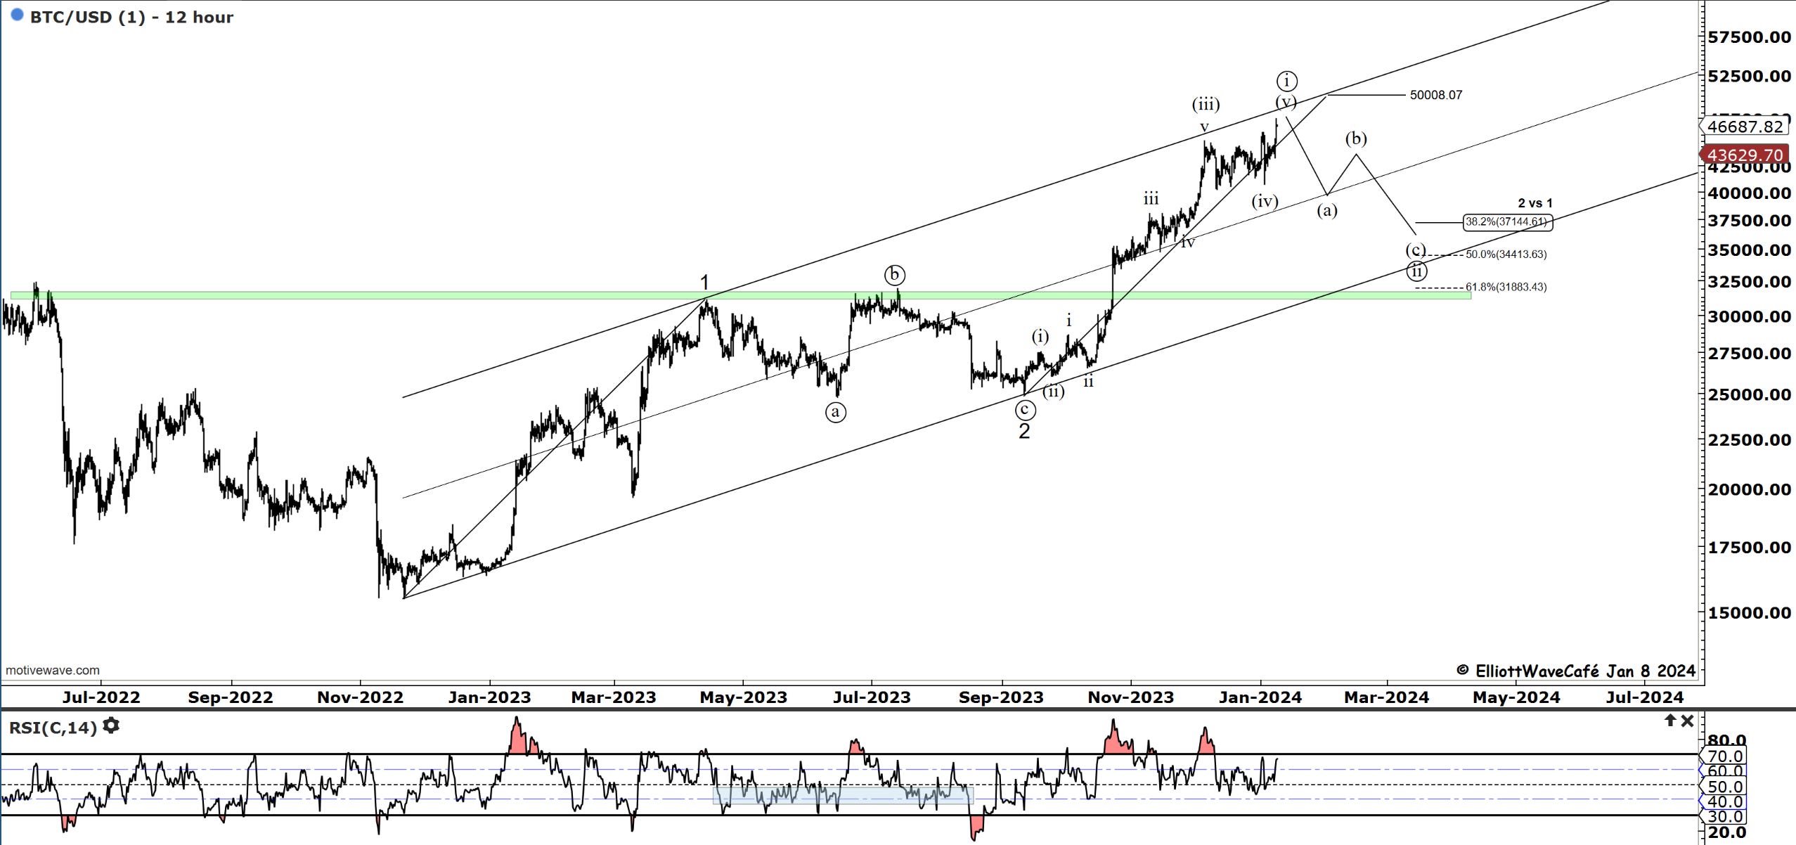Image resolution: width=1796 pixels, height=845 pixels.
Task: Select the circled wave ii label
Action: coord(1416,271)
